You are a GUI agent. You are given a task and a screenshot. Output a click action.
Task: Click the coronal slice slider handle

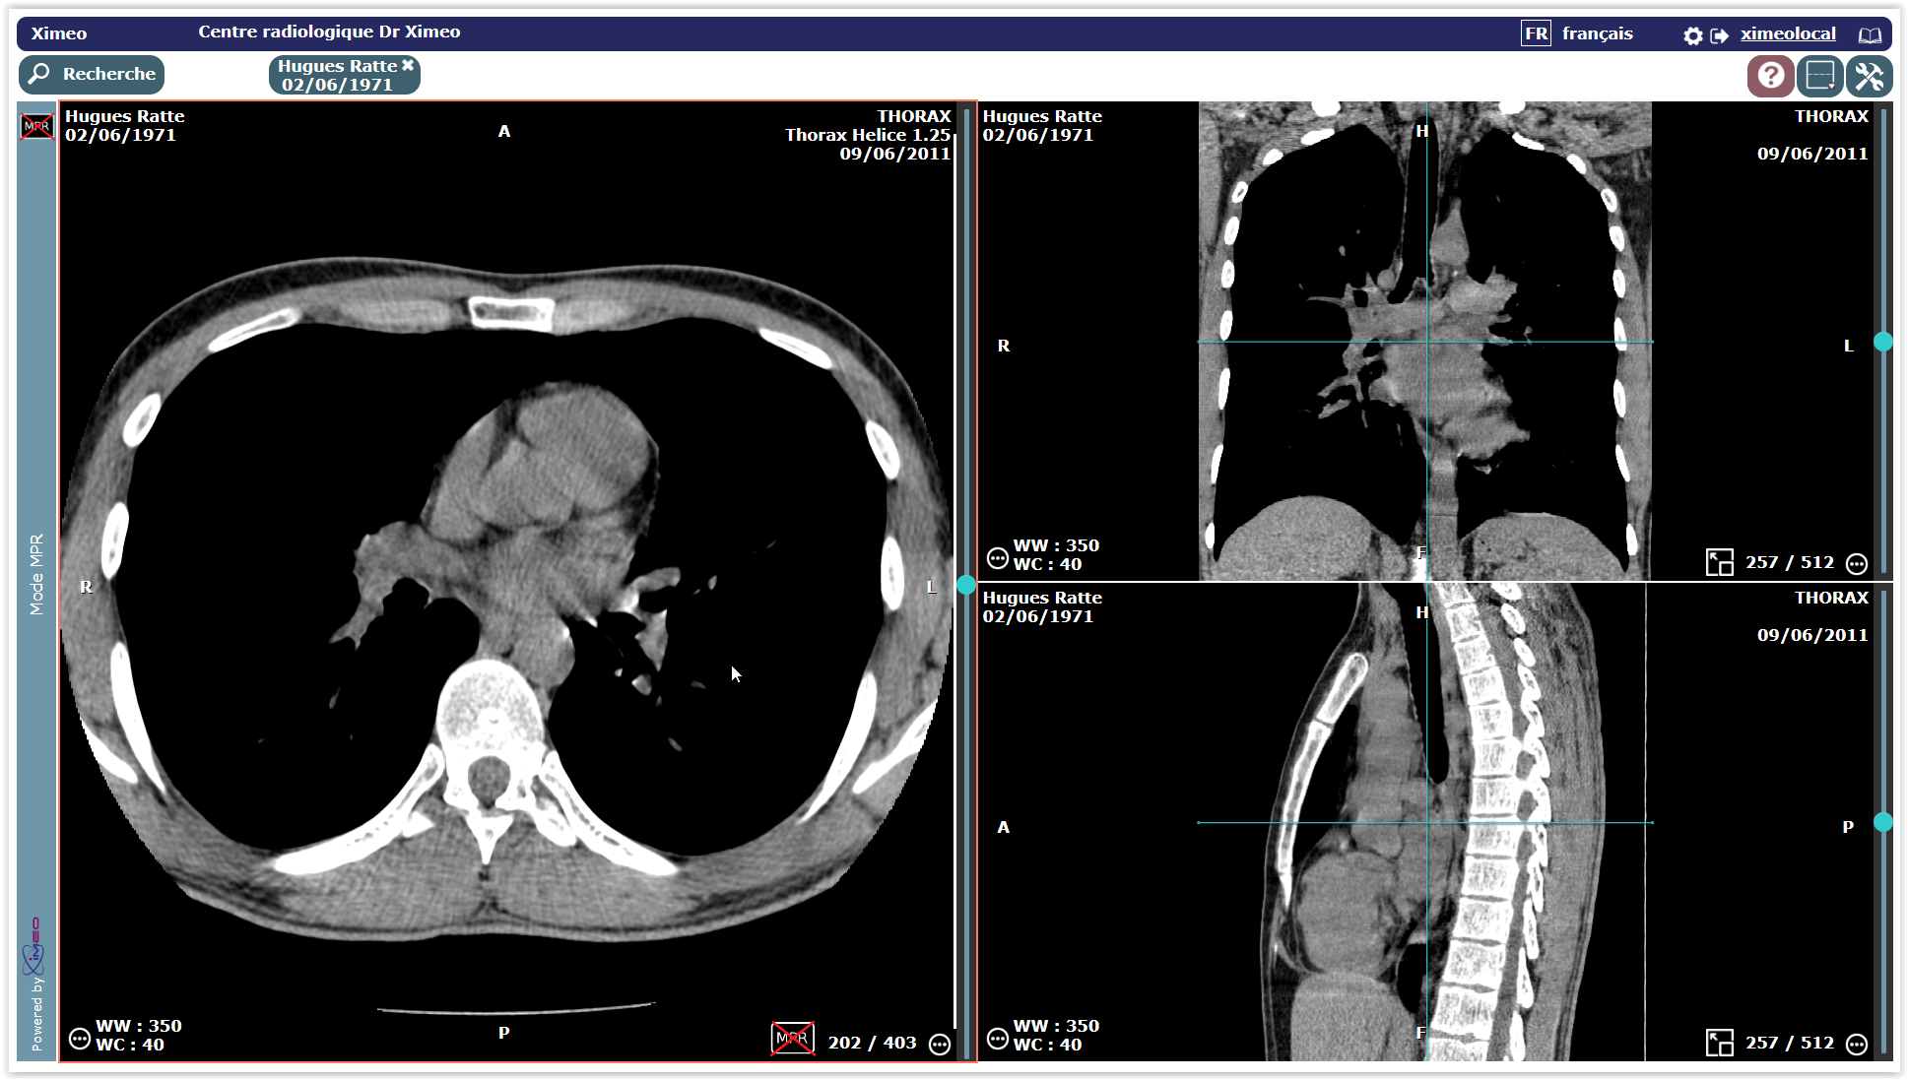(1883, 342)
